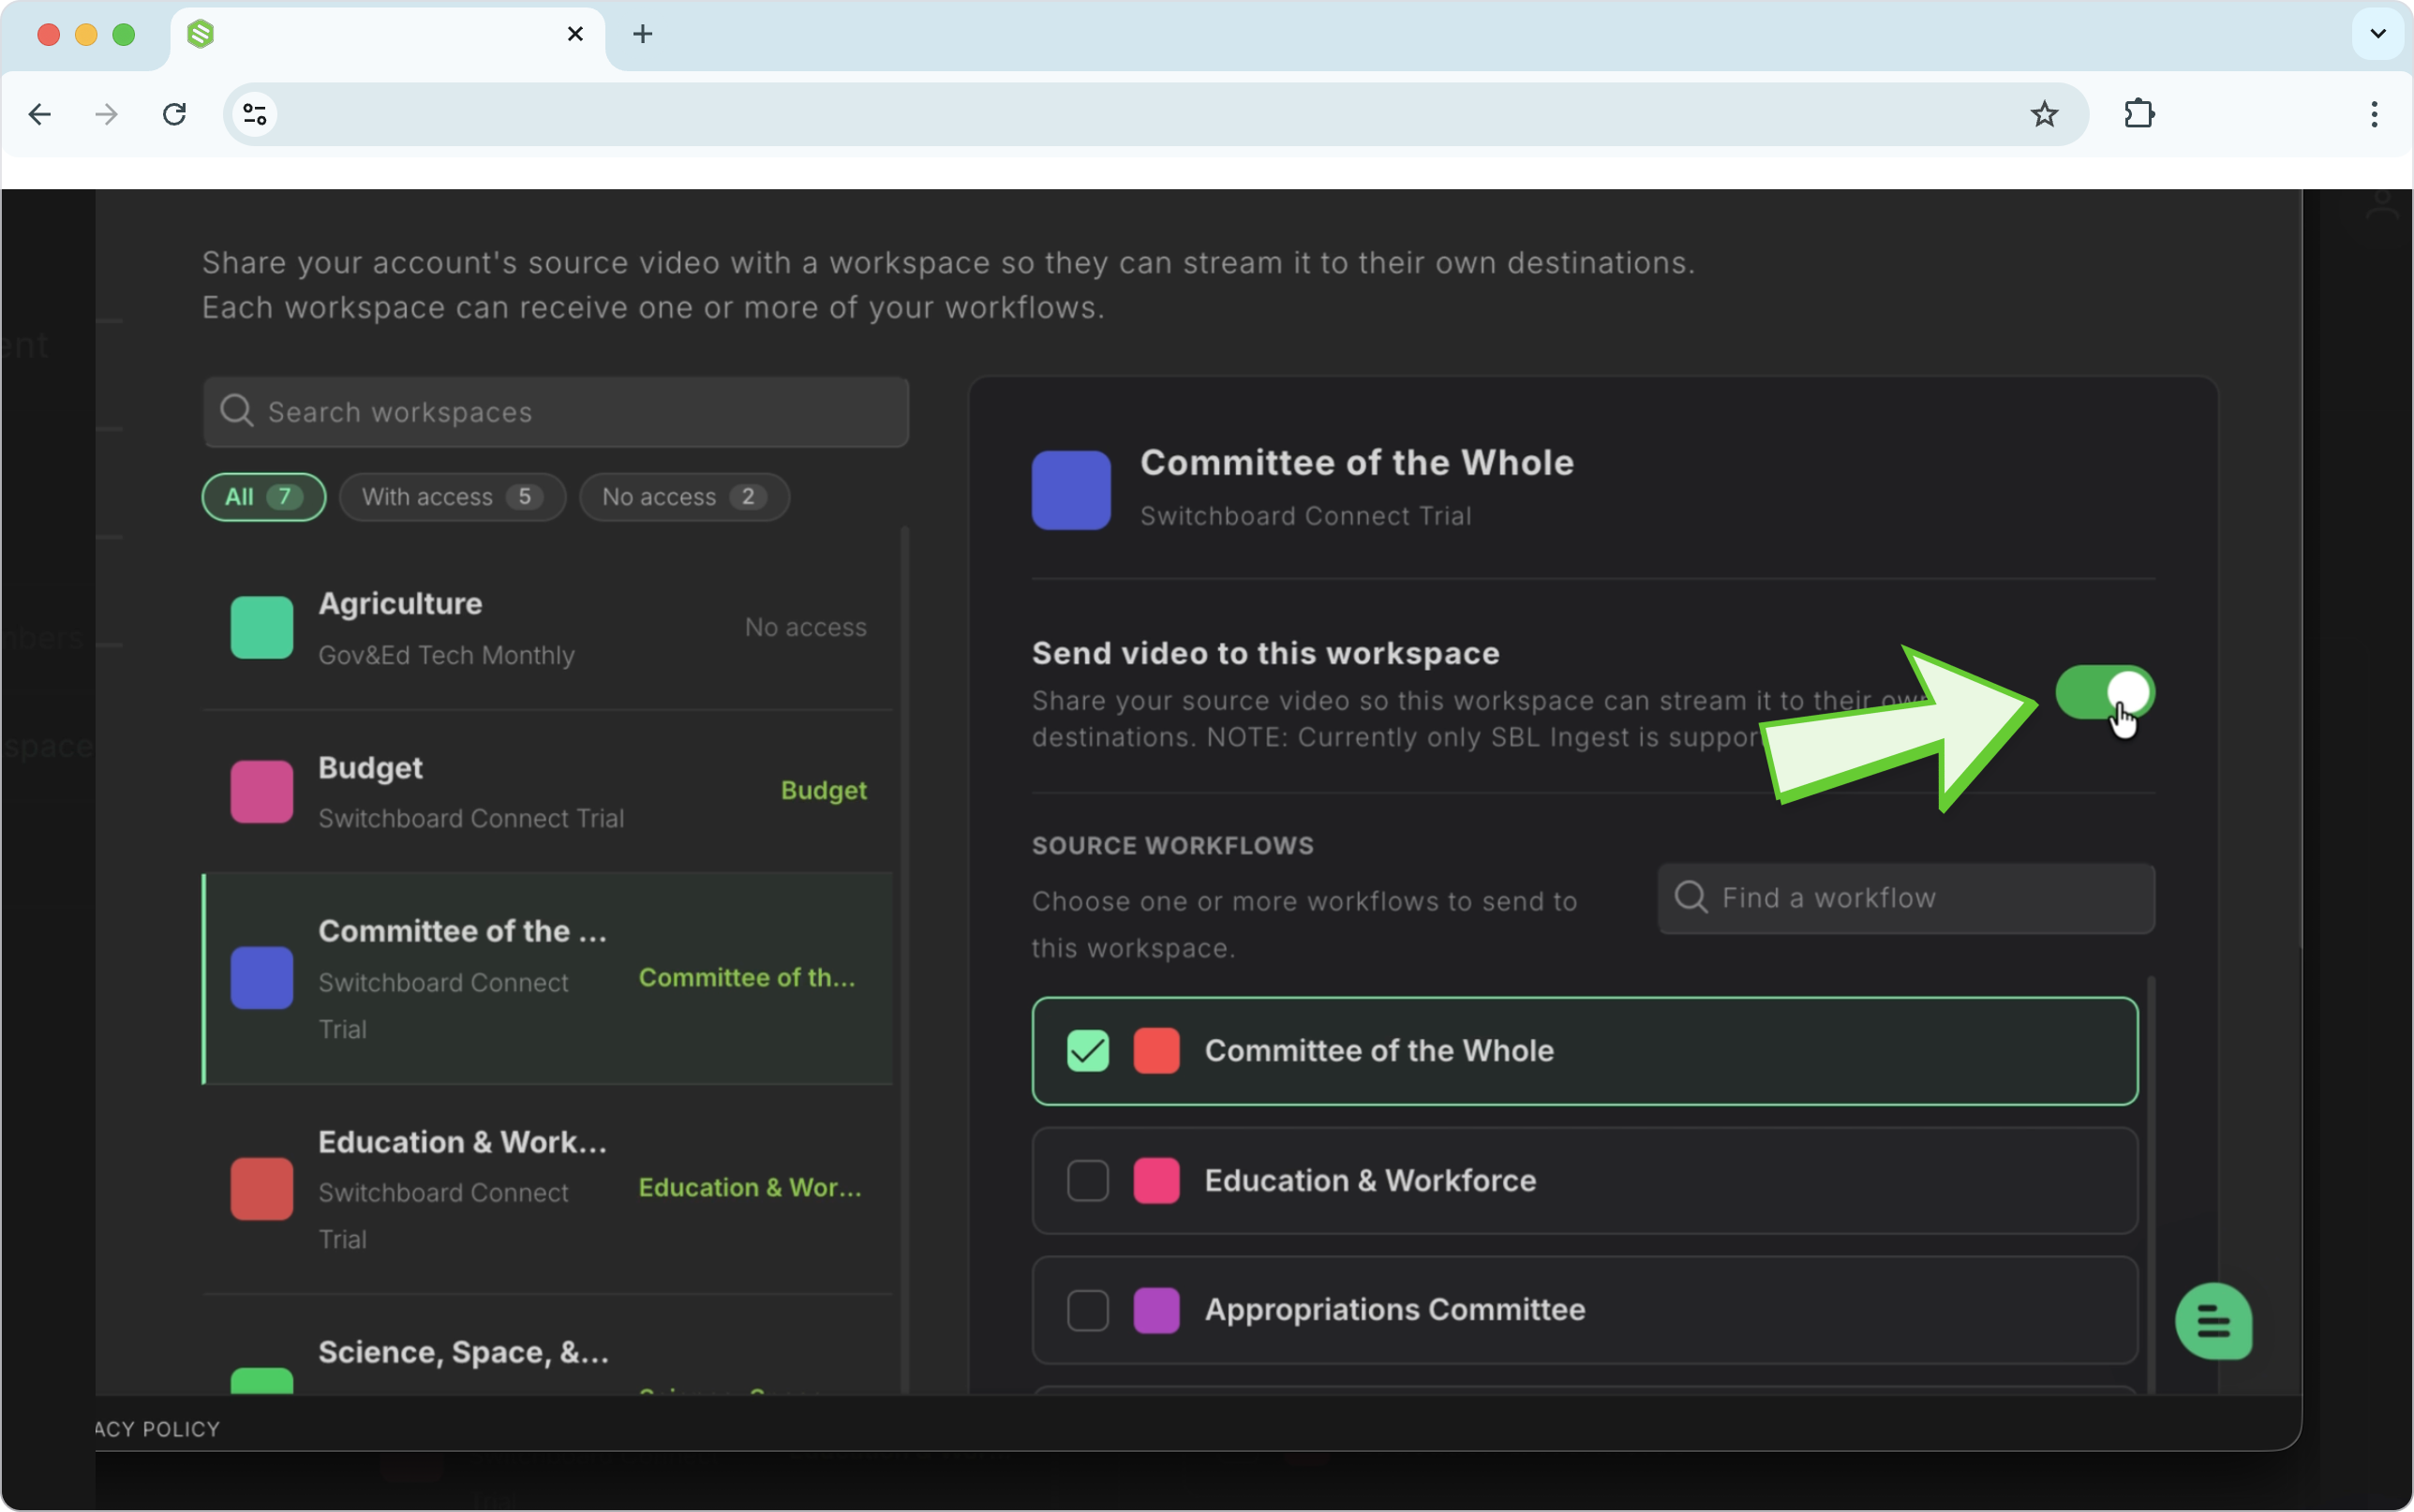2414x1512 pixels.
Task: Click the red Education & Work... workspace square
Action: 262,1188
